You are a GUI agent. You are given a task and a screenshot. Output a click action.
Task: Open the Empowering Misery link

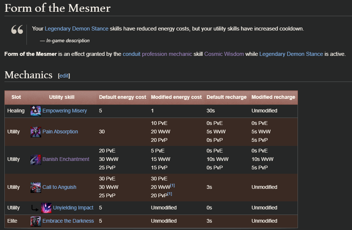tap(65, 111)
